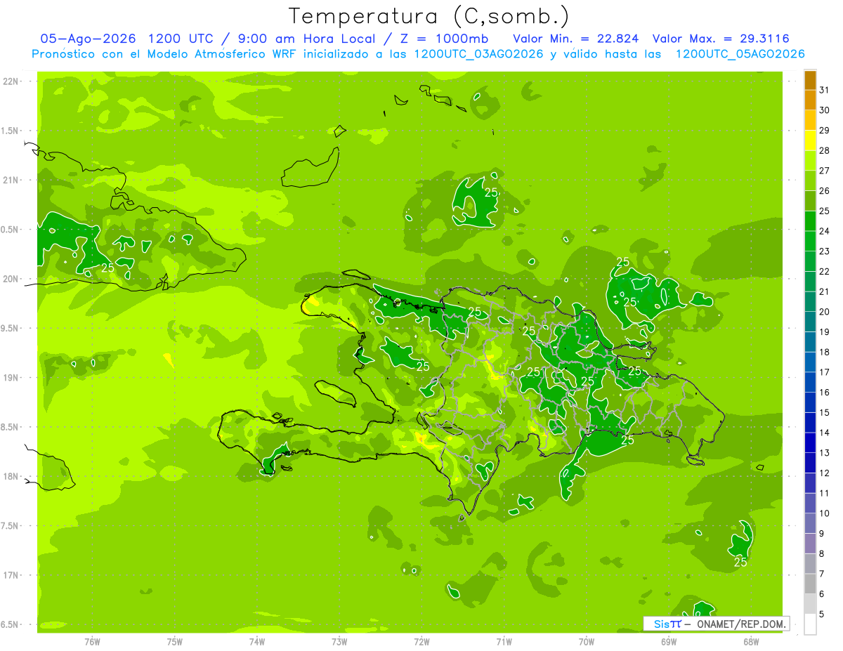Click the "22N" latitude label

click(x=11, y=81)
